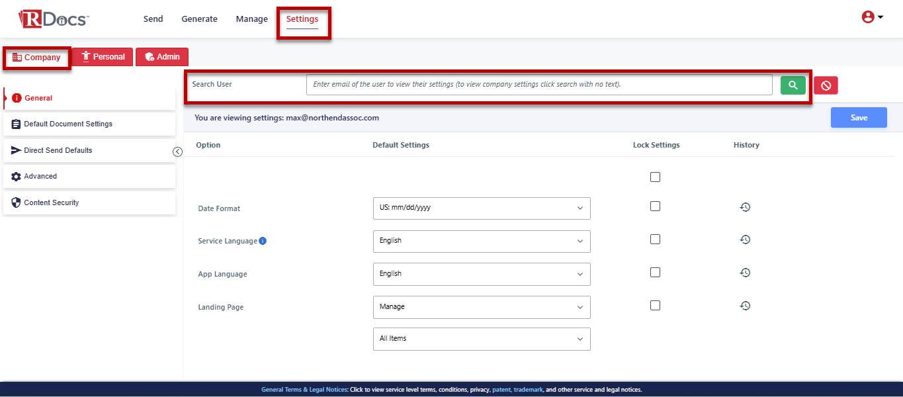View Landing Page history icon
The width and height of the screenshot is (903, 397).
coord(745,306)
